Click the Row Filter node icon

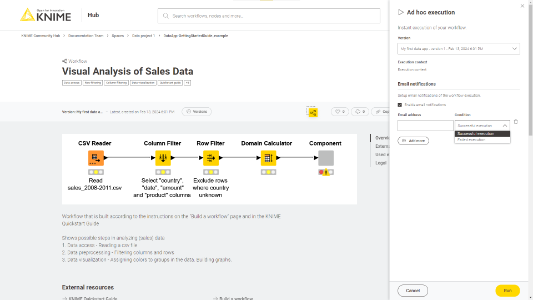click(211, 158)
